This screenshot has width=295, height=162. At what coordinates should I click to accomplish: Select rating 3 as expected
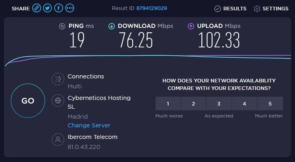[x=219, y=103]
